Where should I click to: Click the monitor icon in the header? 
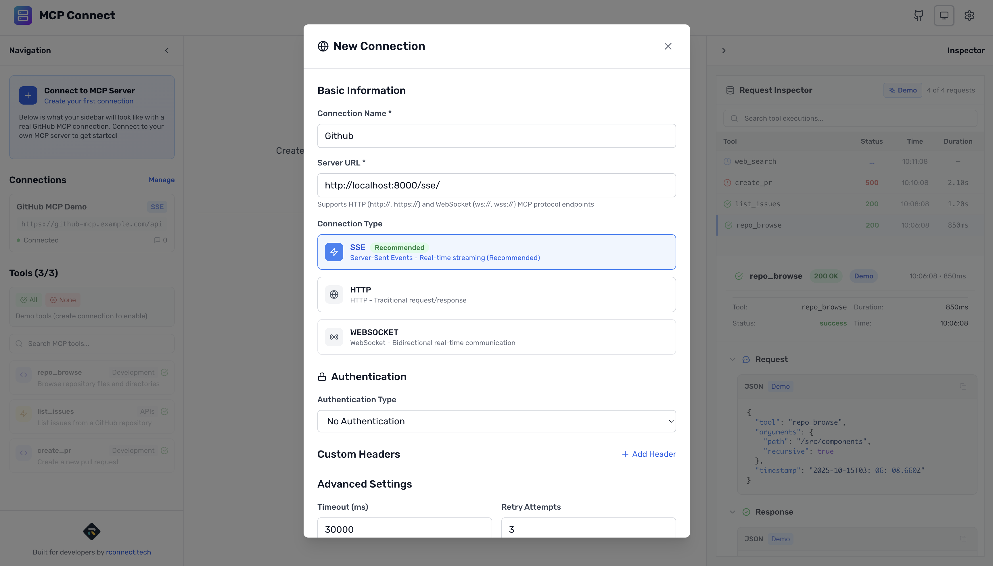coord(944,16)
